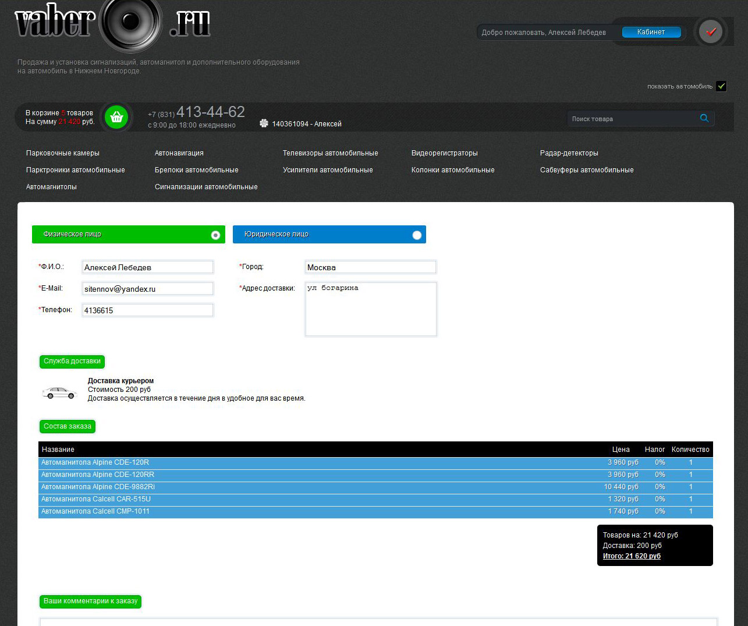This screenshot has width=748, height=626.
Task: Click the 'Количество' column header
Action: pos(690,450)
